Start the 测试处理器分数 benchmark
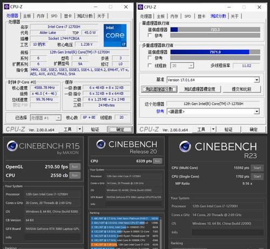This screenshot has width=270, height=249. click(x=159, y=89)
